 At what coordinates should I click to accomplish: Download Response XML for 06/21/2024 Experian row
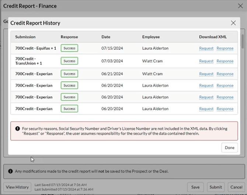(225, 74)
